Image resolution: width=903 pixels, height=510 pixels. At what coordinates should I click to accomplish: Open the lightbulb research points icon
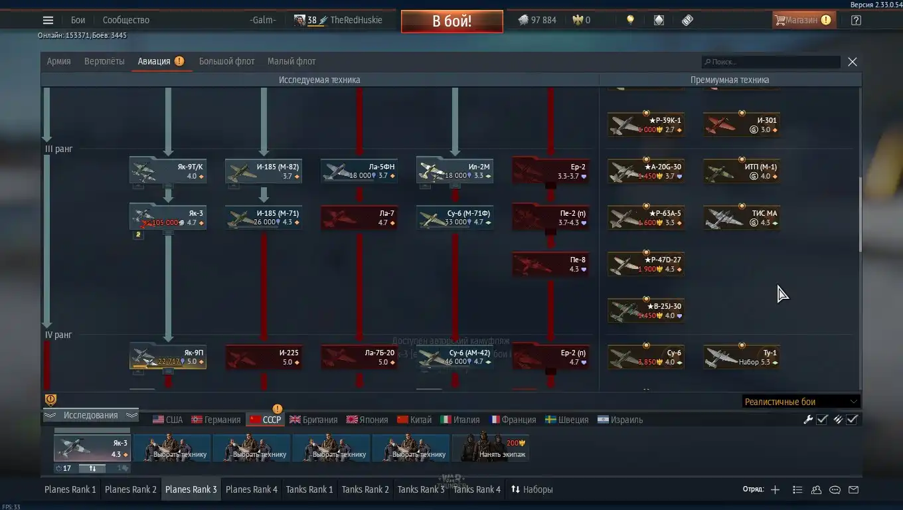click(630, 20)
